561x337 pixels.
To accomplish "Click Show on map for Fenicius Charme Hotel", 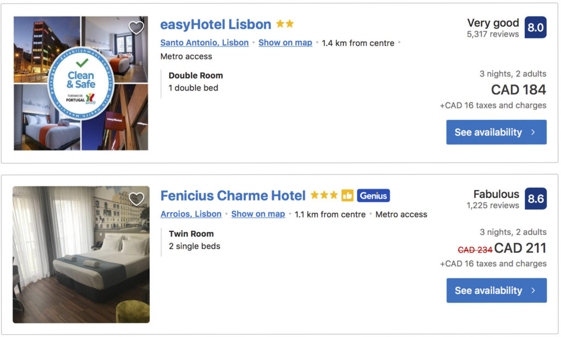I will pyautogui.click(x=258, y=214).
